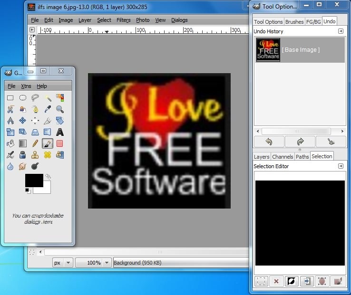Screen dimensions: 351x295
Task: Switch to the Brushes tab
Action: [x=294, y=22]
